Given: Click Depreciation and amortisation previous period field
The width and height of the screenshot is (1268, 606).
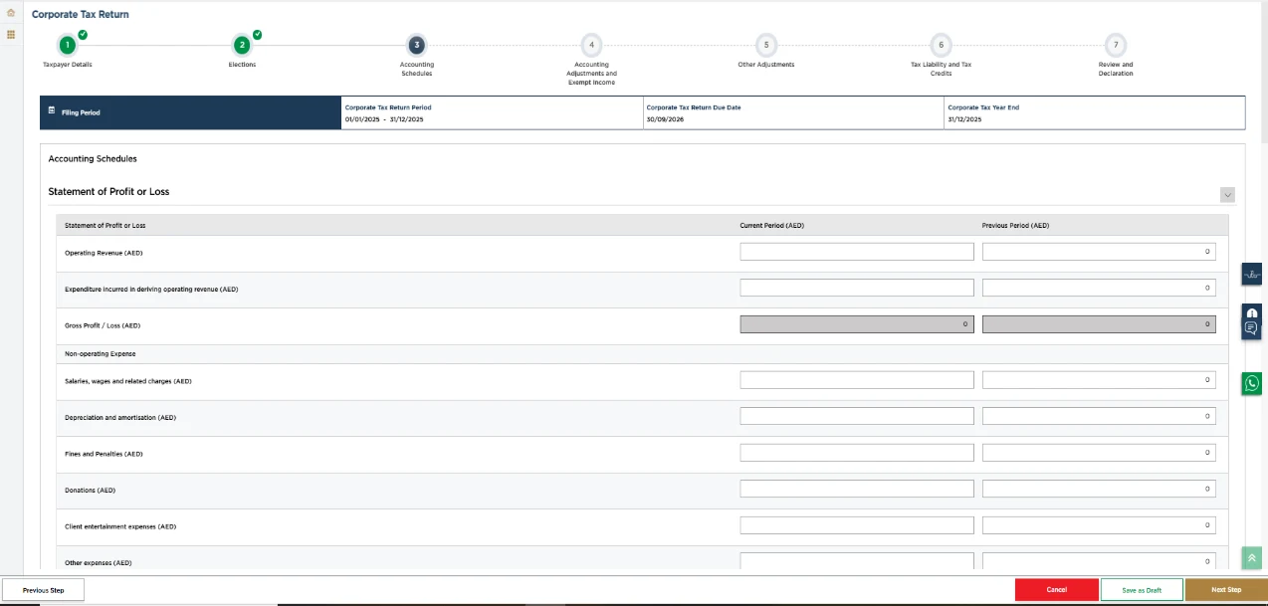Looking at the screenshot, I should (x=1099, y=416).
